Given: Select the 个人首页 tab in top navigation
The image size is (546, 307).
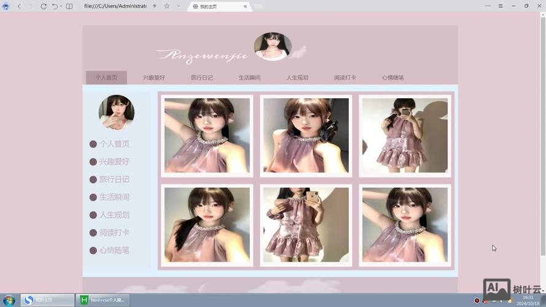Looking at the screenshot, I should pyautogui.click(x=106, y=78).
